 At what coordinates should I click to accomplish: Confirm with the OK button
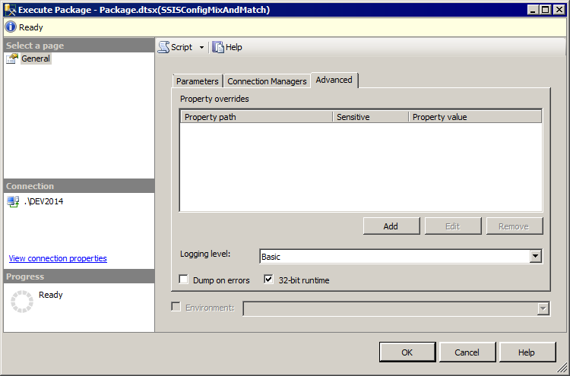tap(407, 352)
